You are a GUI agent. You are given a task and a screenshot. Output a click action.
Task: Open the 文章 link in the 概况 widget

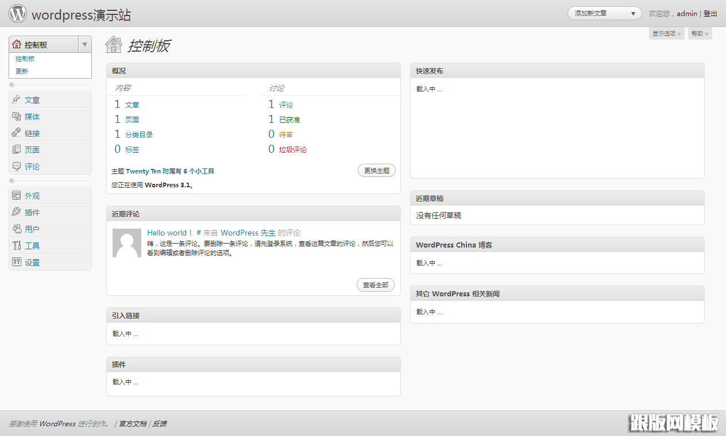(132, 105)
